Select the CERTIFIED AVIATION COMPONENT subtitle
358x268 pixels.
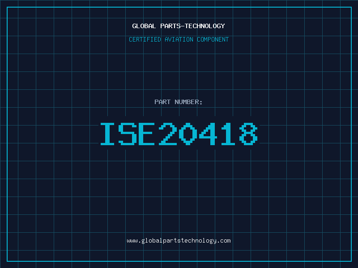click(x=179, y=39)
